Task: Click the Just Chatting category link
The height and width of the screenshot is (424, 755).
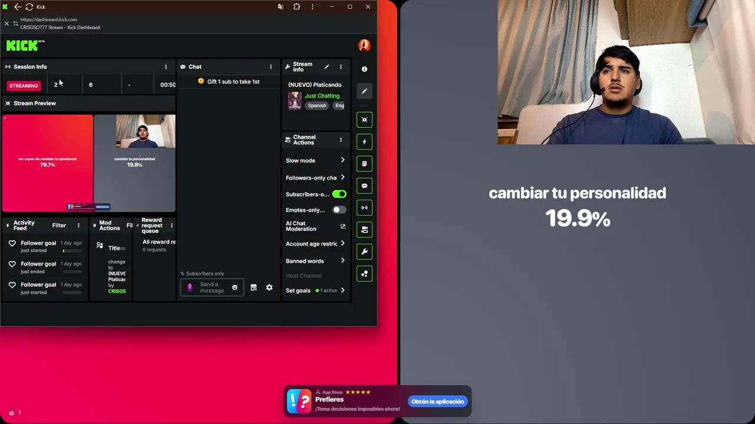Action: pos(322,96)
